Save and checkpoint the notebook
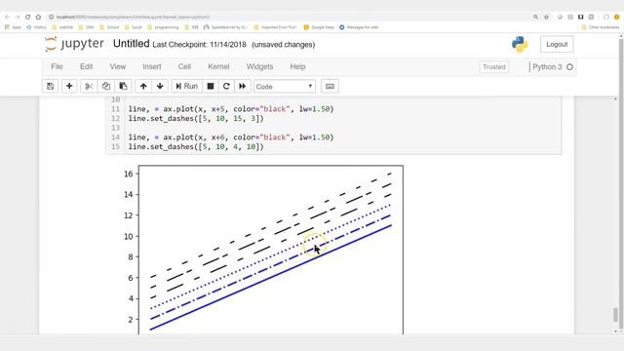The height and width of the screenshot is (351, 624). coord(50,87)
